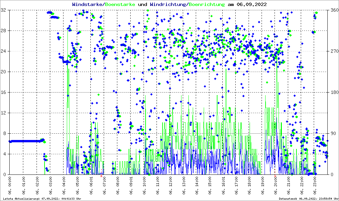Click the 8 value on left axis
The width and height of the screenshot is (339, 201).
[x=5, y=134]
